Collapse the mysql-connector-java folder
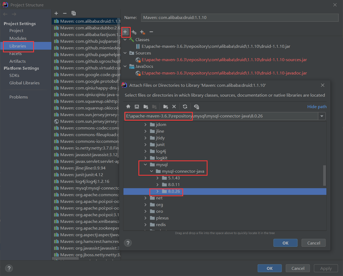This screenshot has height=276, width=343. tap(152, 171)
